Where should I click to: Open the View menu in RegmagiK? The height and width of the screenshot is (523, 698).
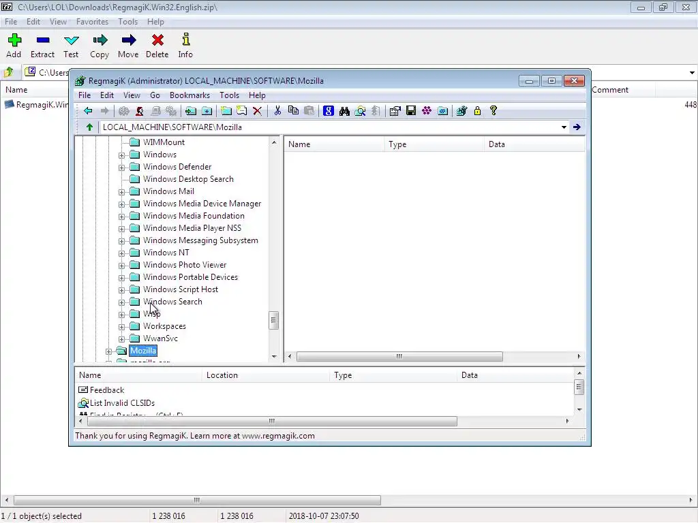pyautogui.click(x=132, y=95)
